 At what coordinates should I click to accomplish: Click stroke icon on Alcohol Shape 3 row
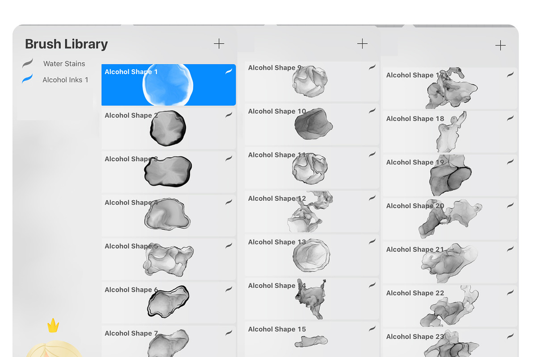pyautogui.click(x=229, y=158)
